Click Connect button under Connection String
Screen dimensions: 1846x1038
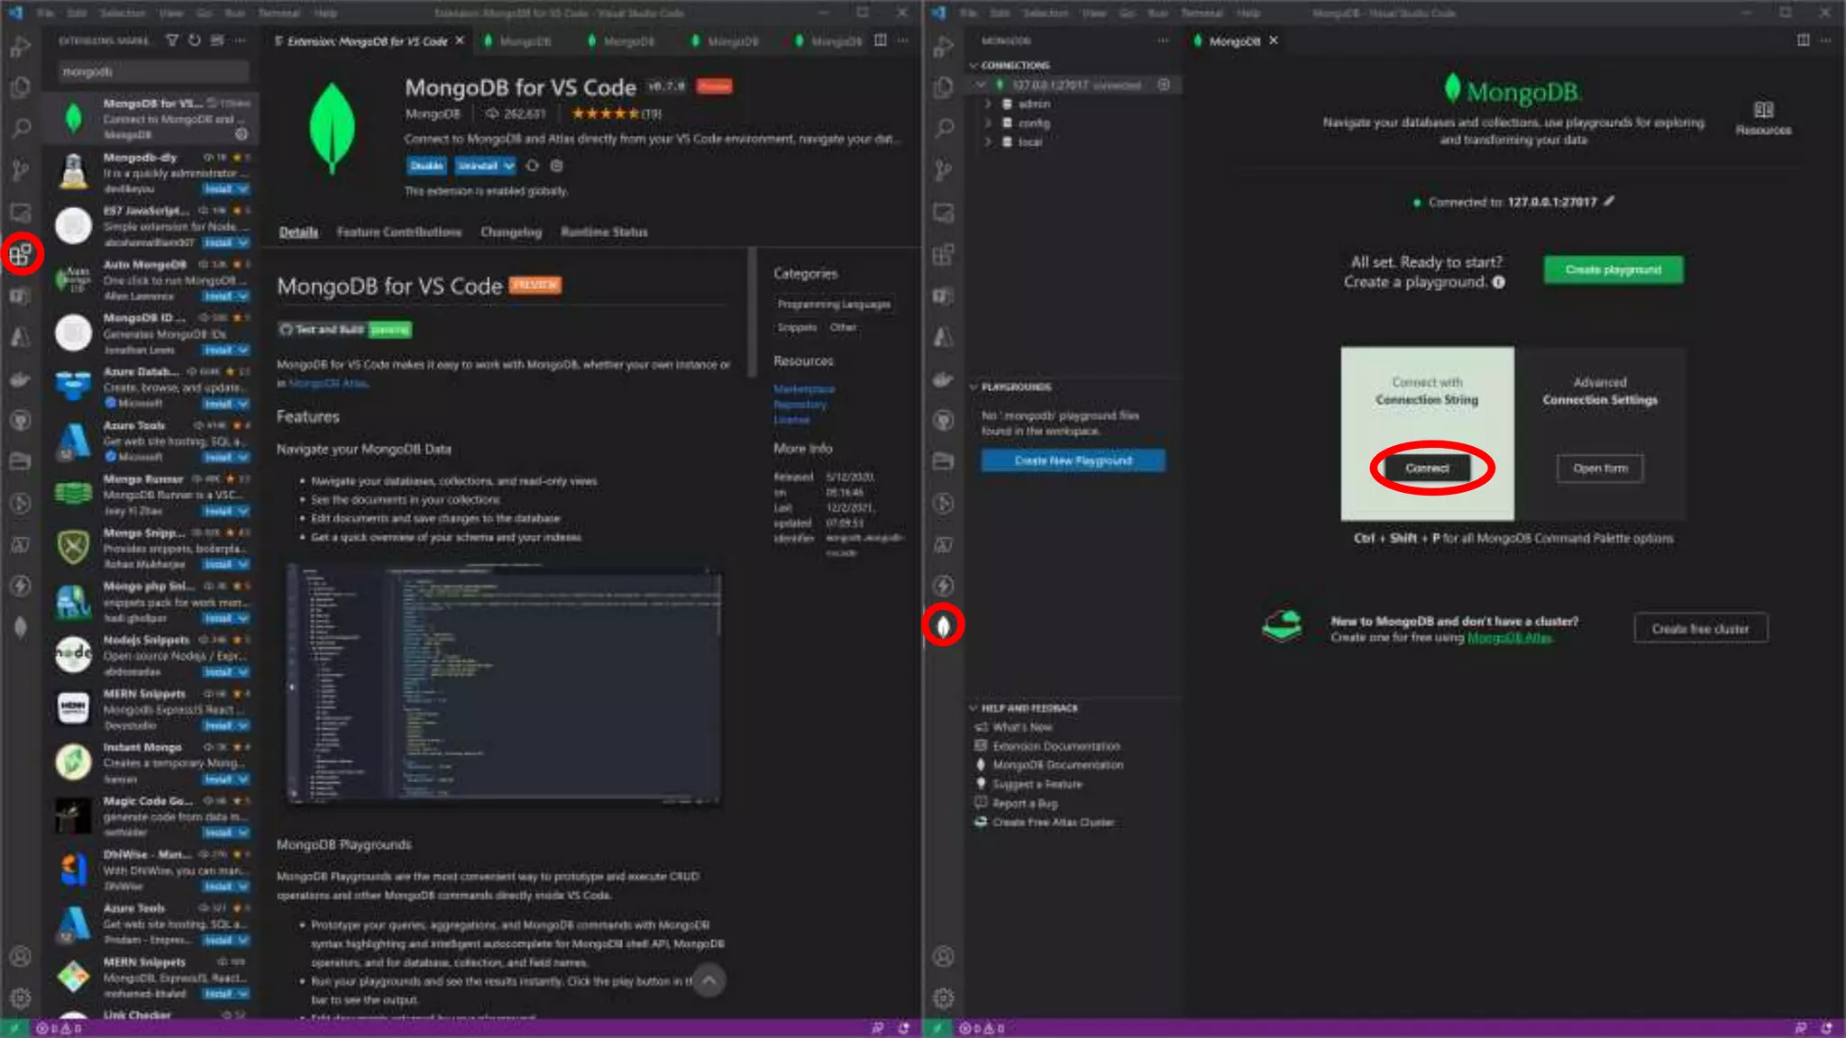coord(1427,468)
